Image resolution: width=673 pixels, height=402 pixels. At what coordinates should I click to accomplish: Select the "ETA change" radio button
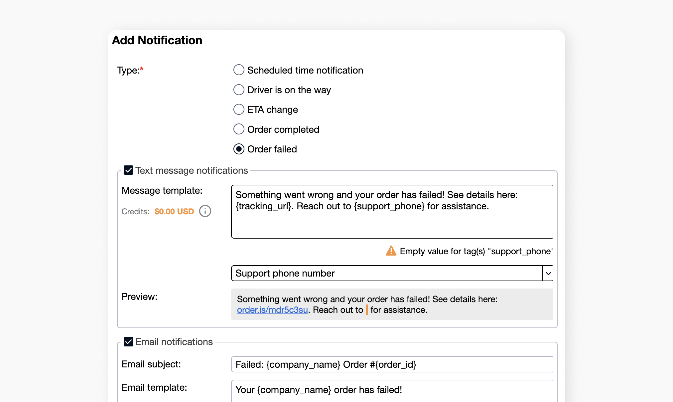(239, 109)
